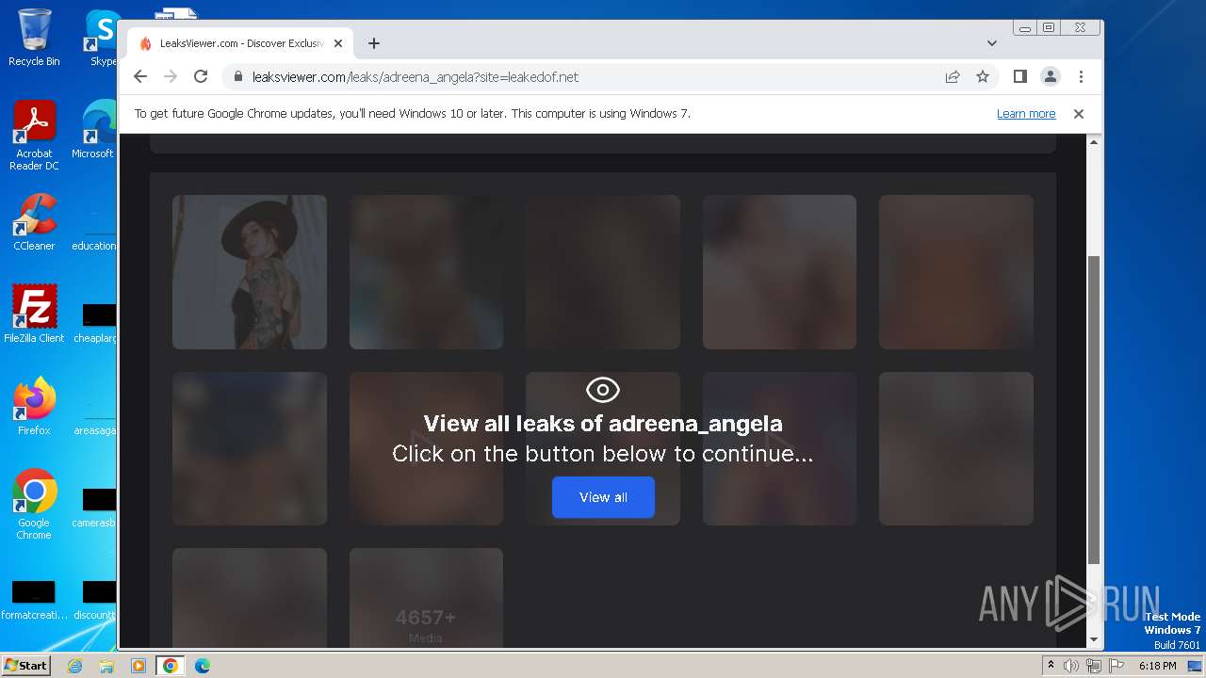Go back with the browser back arrow
1206x678 pixels.
(140, 76)
